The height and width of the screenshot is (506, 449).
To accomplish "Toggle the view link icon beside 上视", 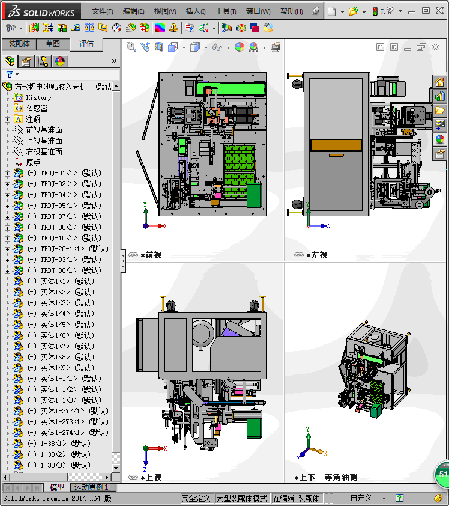I will [x=133, y=477].
